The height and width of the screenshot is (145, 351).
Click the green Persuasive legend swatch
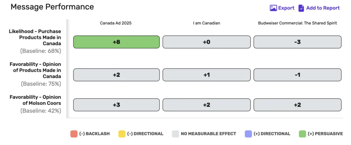pos(302,134)
